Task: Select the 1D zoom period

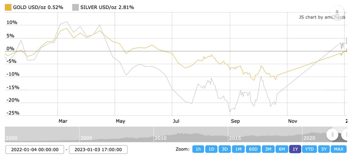Action: (212, 149)
